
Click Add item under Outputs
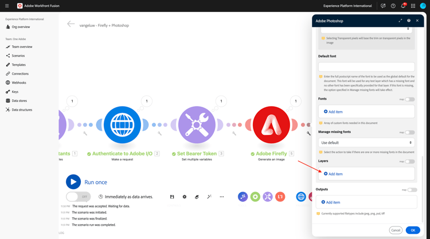click(331, 202)
